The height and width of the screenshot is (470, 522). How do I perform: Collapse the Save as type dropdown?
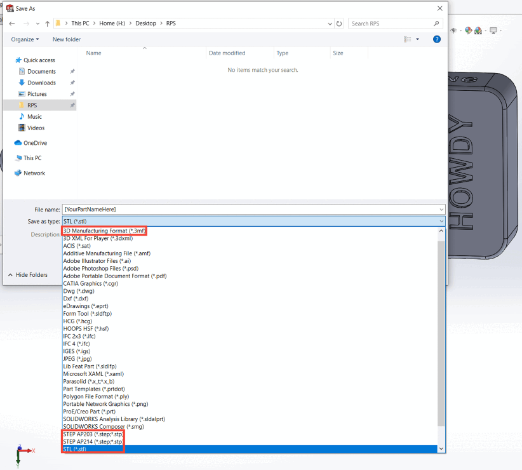[x=441, y=221]
